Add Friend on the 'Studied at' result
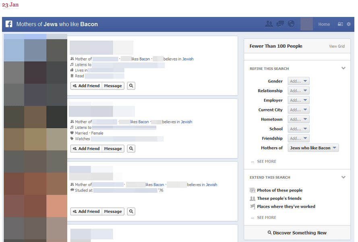Image resolution: width=358 pixels, height=242 pixels. click(86, 212)
